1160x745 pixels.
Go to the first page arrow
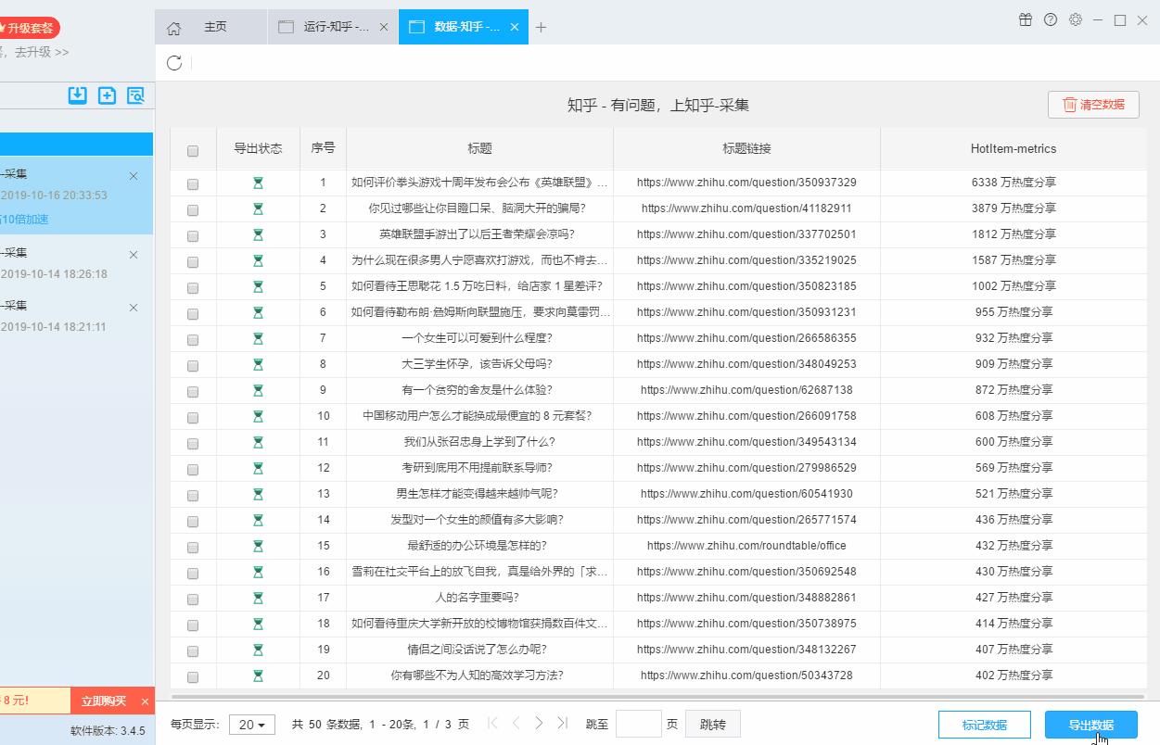pos(492,724)
